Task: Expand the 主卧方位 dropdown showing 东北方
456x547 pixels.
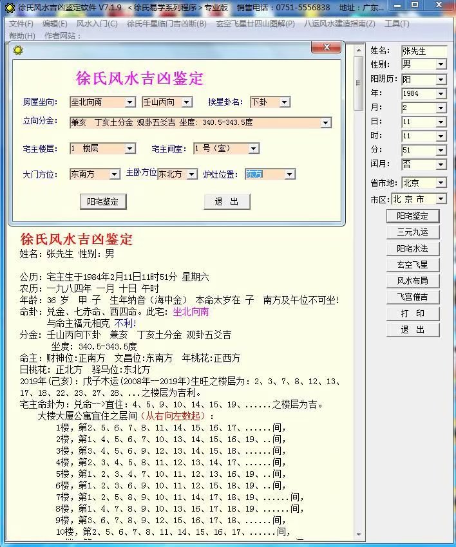Action: click(192, 174)
